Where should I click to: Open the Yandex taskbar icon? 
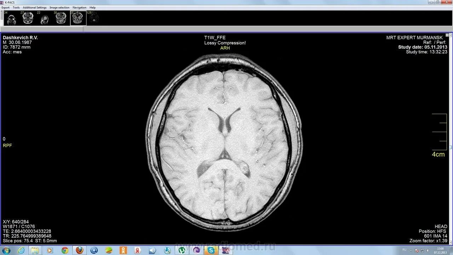[138, 250]
